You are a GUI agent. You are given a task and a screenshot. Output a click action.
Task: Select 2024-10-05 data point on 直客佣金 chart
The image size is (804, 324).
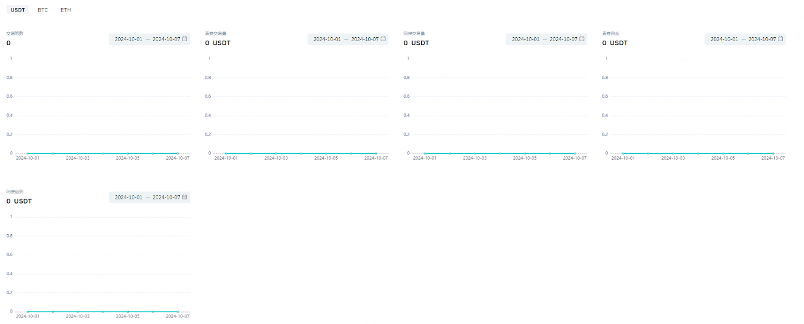[723, 153]
